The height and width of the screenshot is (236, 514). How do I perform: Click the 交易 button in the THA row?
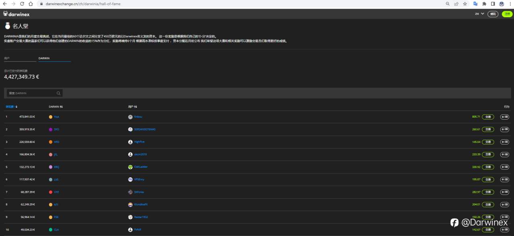point(488,117)
